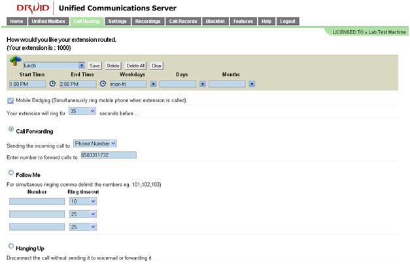Open the Weekdays selector arrow
Viewport: 410px width, 266px height.
[153, 84]
